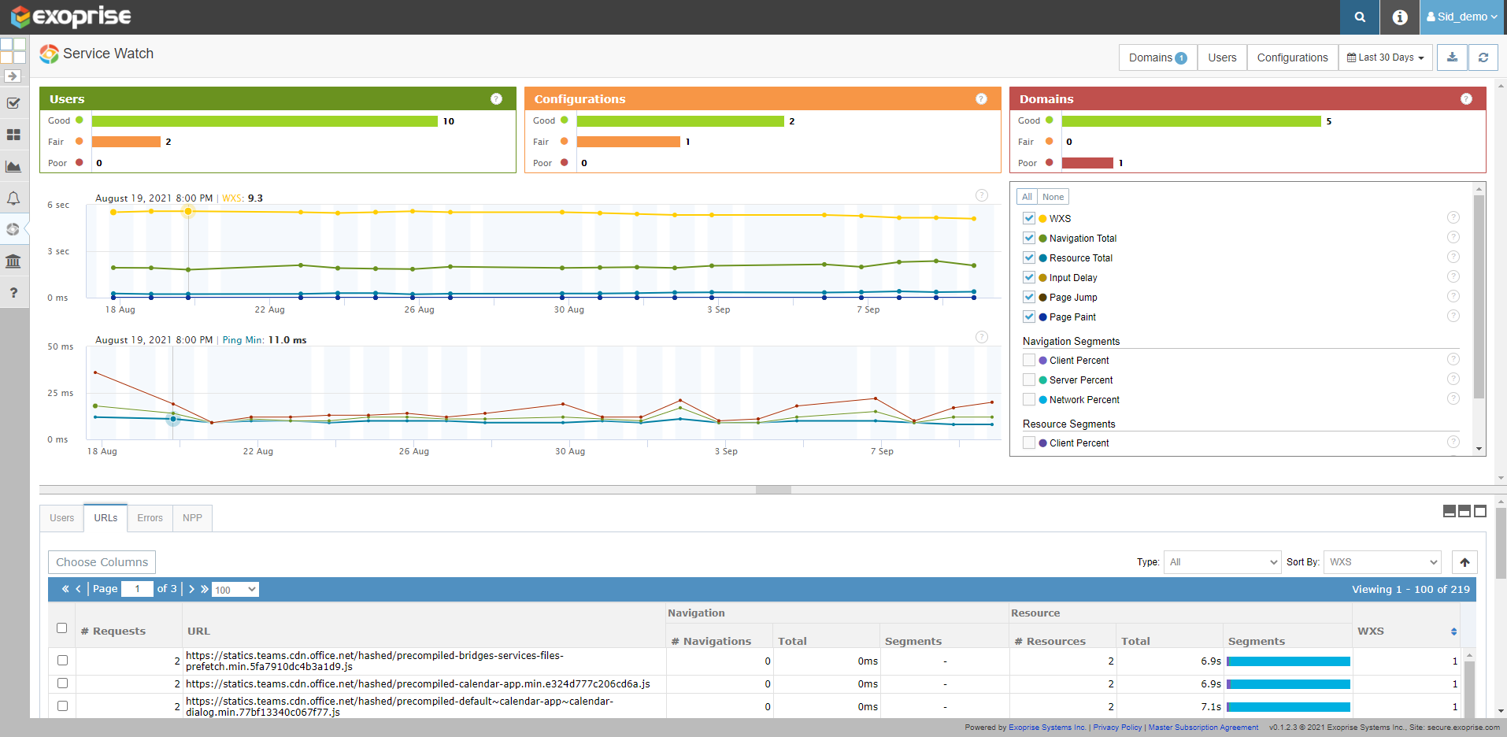Image resolution: width=1507 pixels, height=737 pixels.
Task: Open the Privacy Policy link in the footer
Action: point(1116,727)
